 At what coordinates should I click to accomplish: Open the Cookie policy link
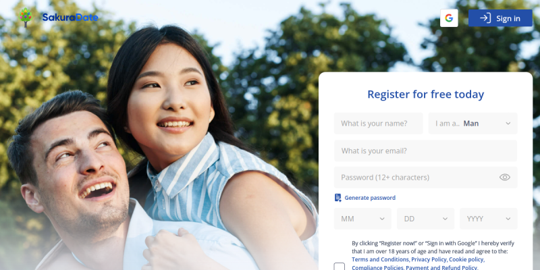pyautogui.click(x=466, y=259)
